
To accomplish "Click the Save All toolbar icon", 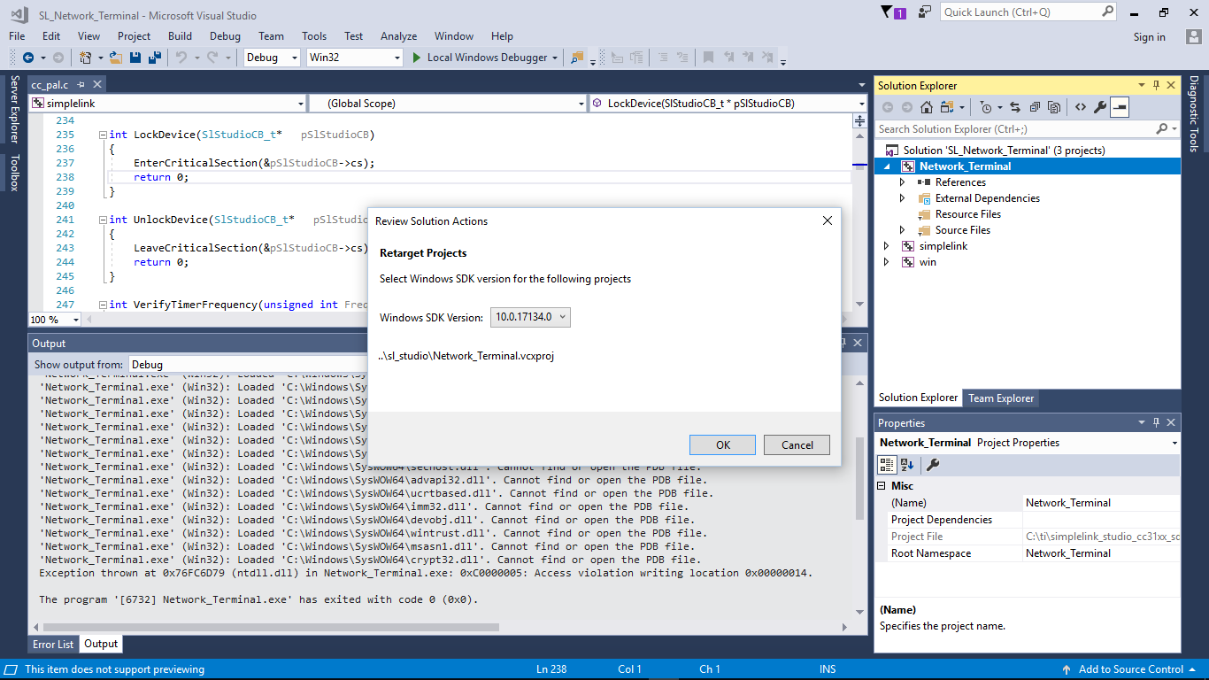I will 155,58.
